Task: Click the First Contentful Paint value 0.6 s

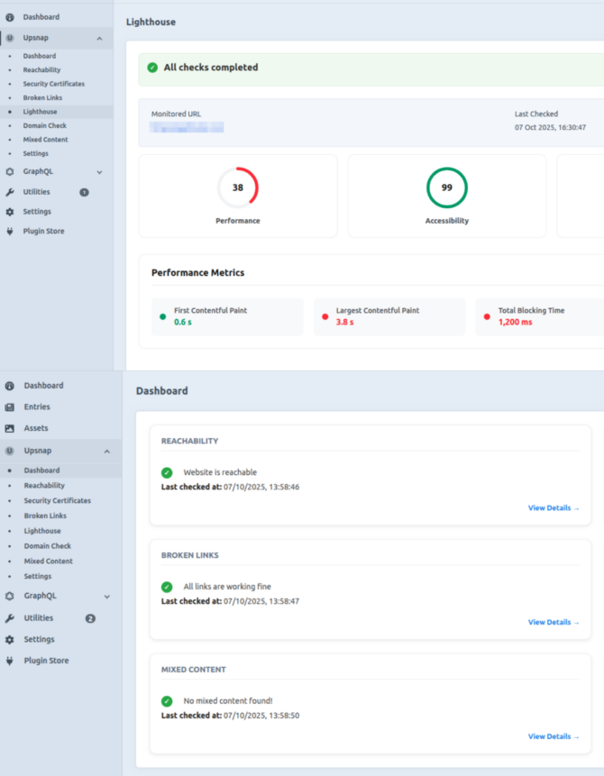Action: tap(183, 322)
